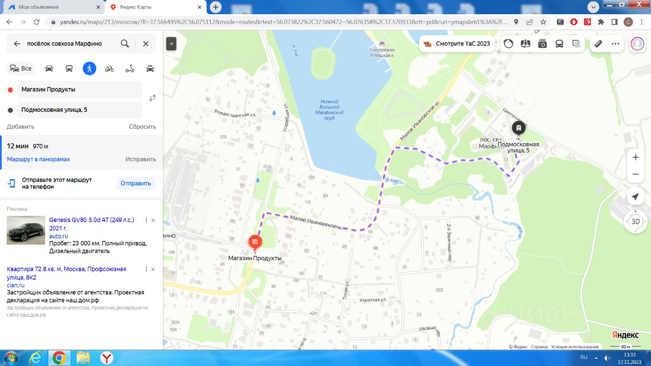This screenshot has height=366, width=651.
Task: Select the walking route mode
Action: (x=90, y=68)
